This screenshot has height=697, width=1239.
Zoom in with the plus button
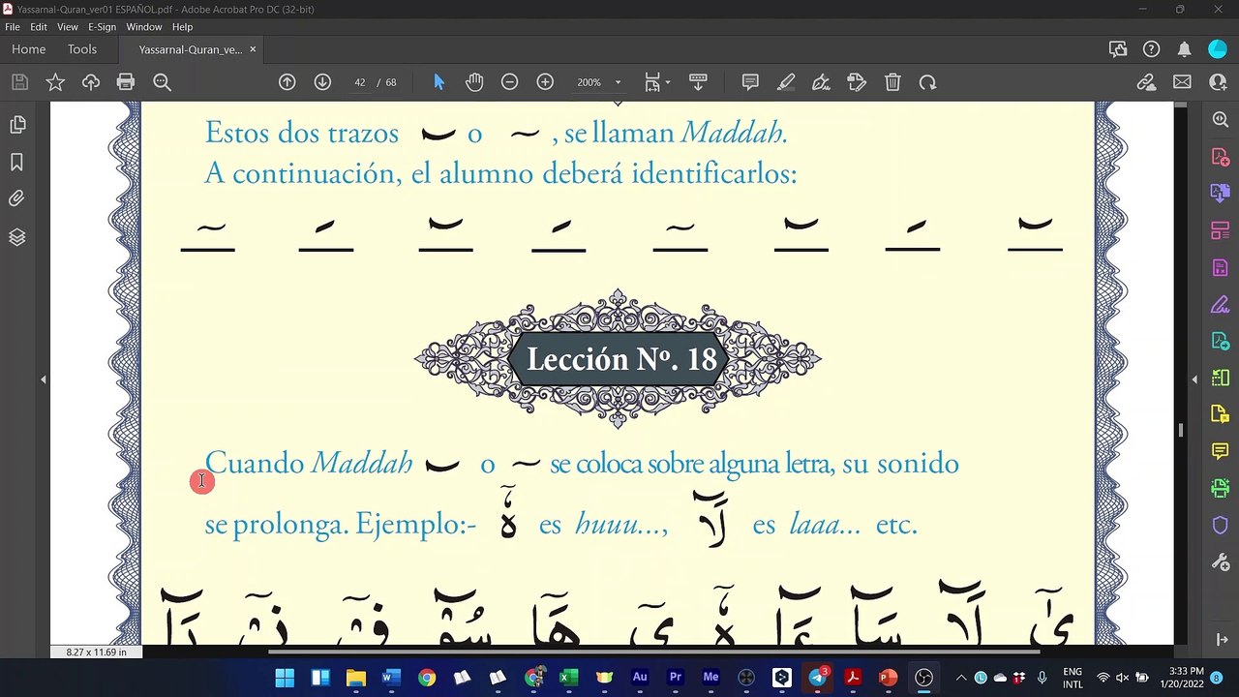click(545, 82)
